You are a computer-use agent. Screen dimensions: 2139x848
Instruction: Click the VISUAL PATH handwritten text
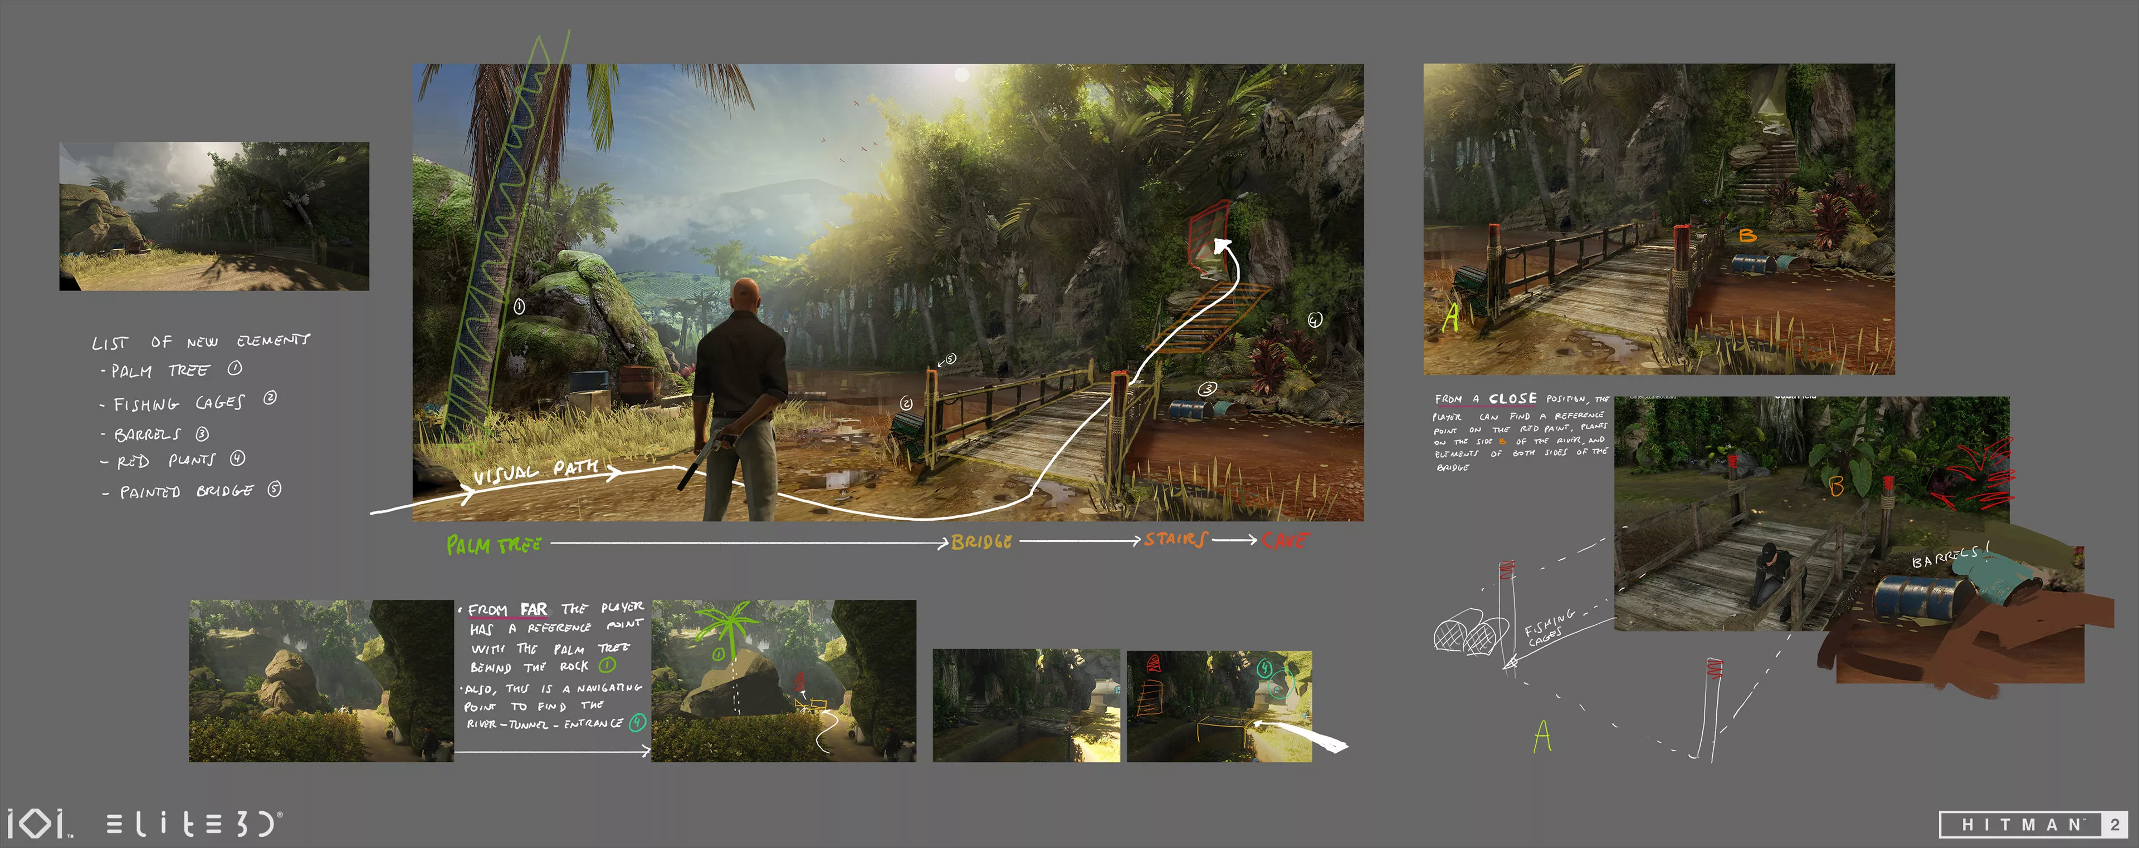coord(535,471)
